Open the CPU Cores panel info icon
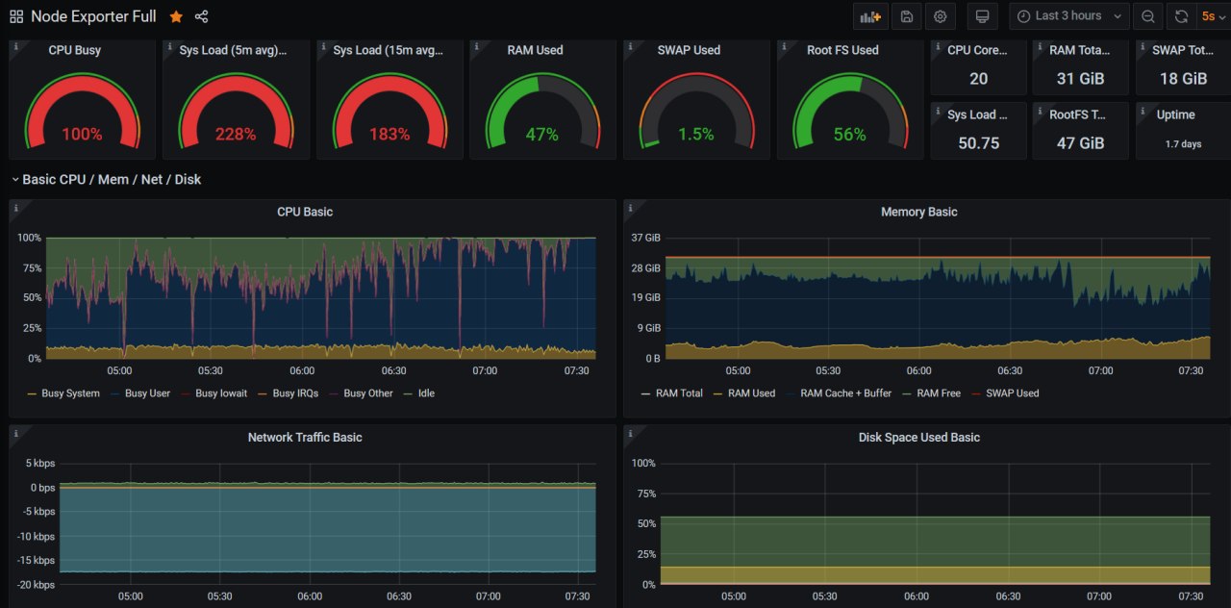Screen dimensions: 1231x608 coord(937,45)
